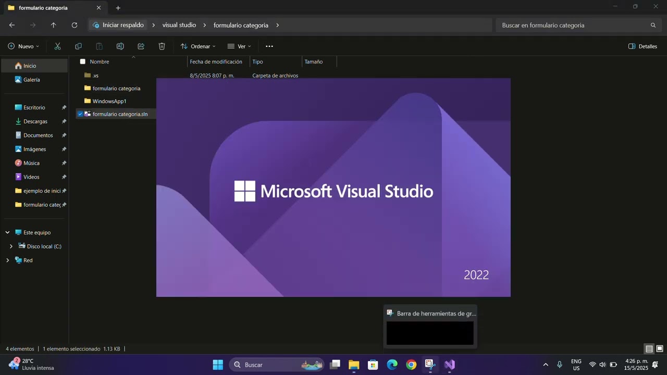Open File Explorer from taskbar
Screen dimensions: 667x375
(354, 365)
